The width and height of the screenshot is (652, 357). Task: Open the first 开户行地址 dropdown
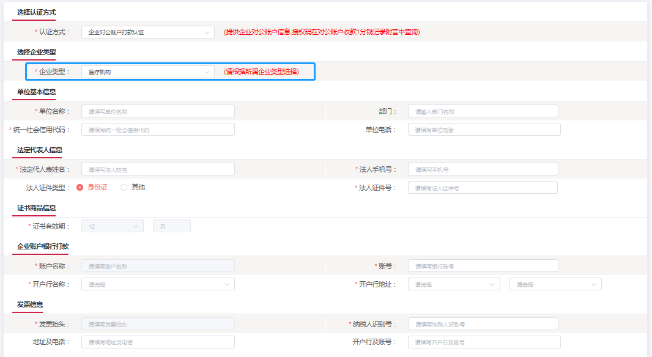click(454, 284)
